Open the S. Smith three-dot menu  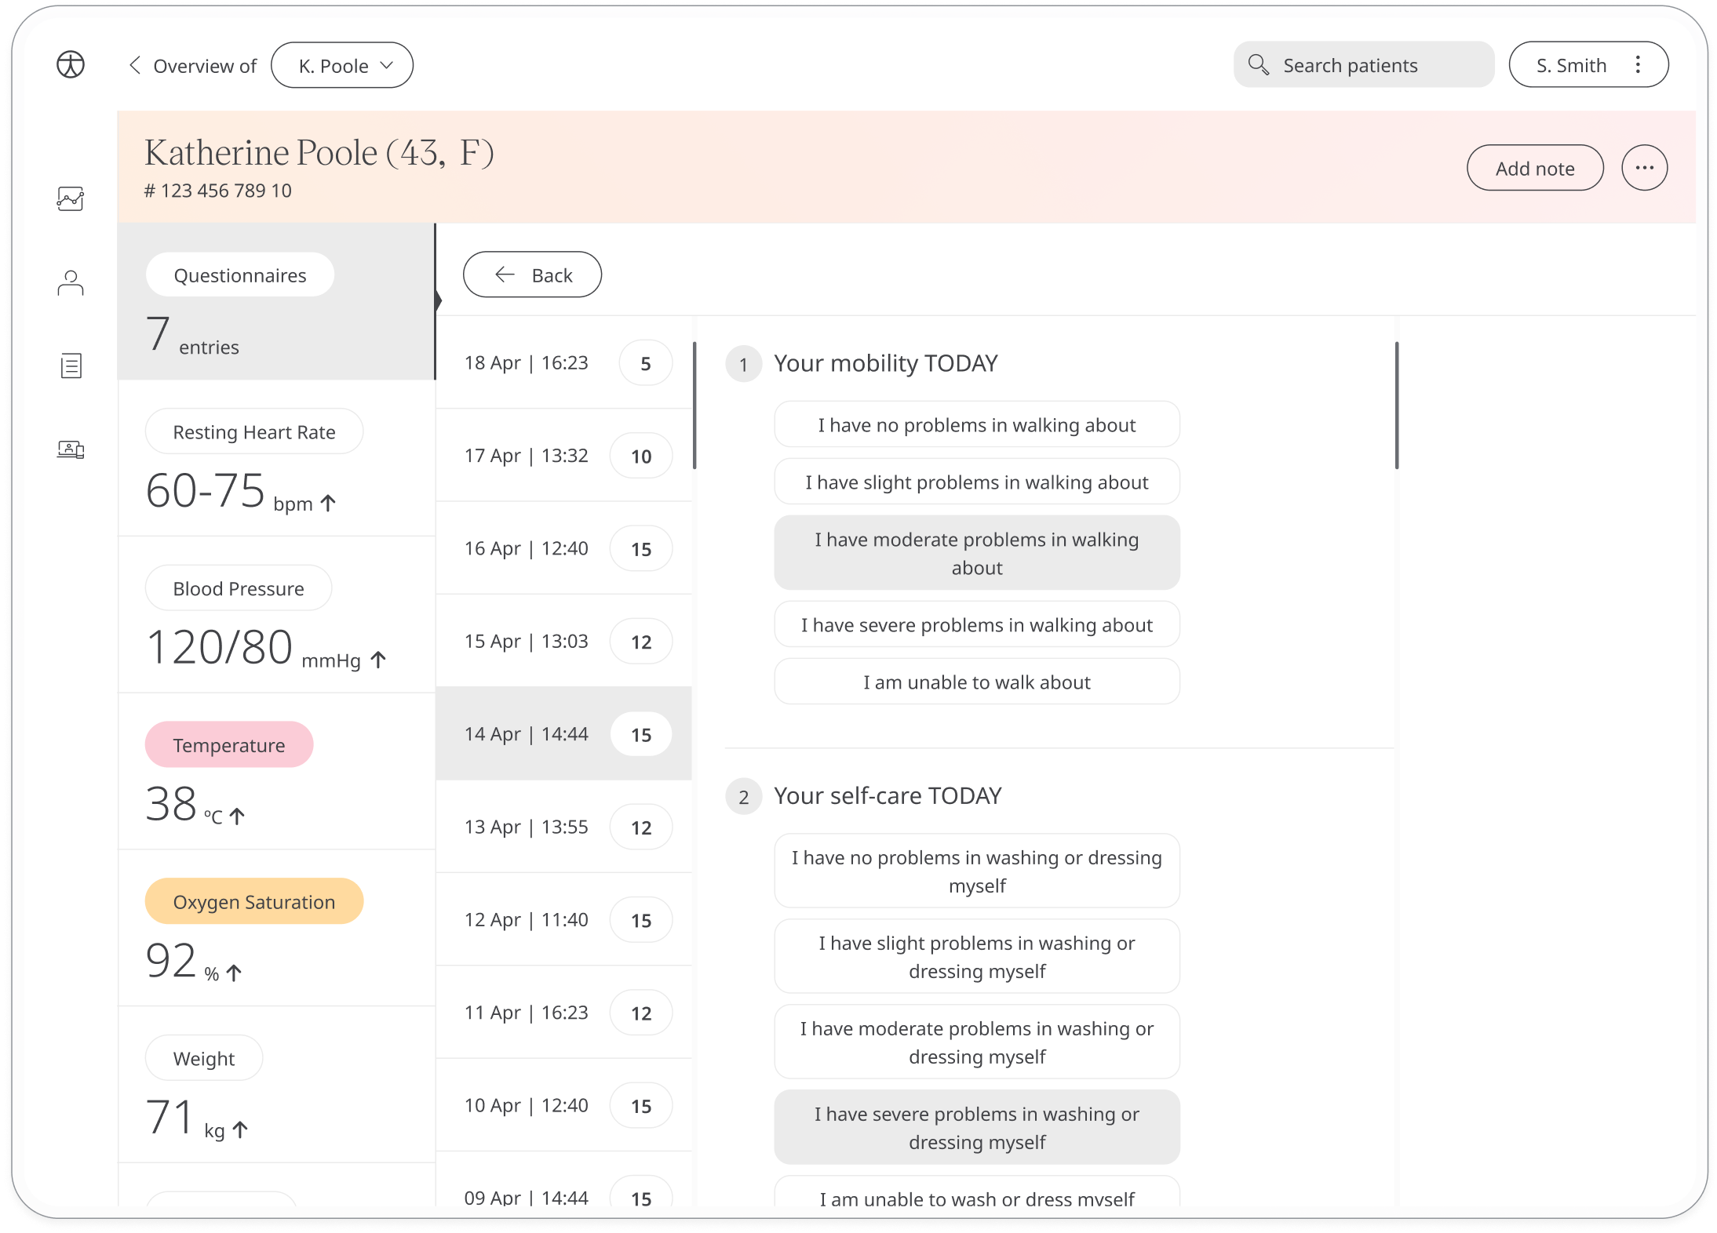[x=1638, y=64]
